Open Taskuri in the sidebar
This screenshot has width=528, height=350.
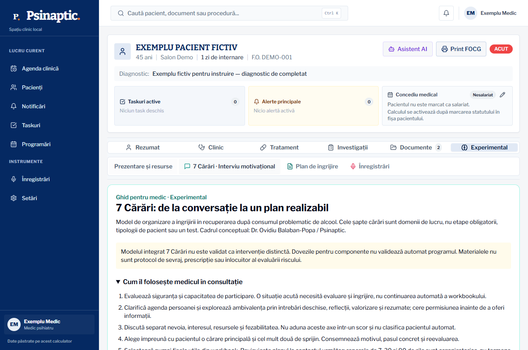pyautogui.click(x=49, y=125)
